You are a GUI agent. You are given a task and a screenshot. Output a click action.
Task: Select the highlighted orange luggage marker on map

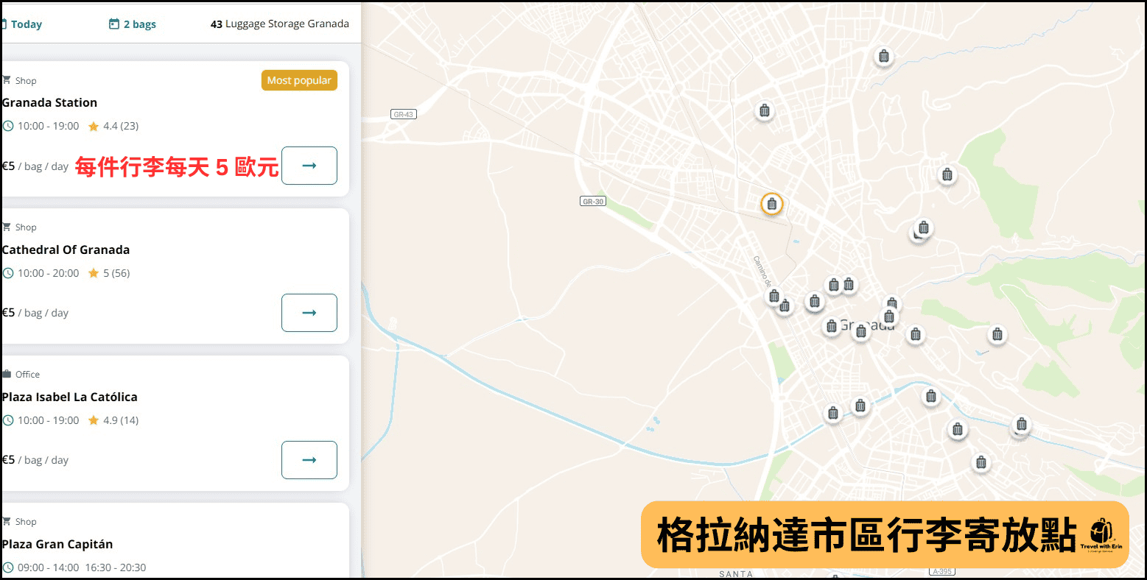771,204
